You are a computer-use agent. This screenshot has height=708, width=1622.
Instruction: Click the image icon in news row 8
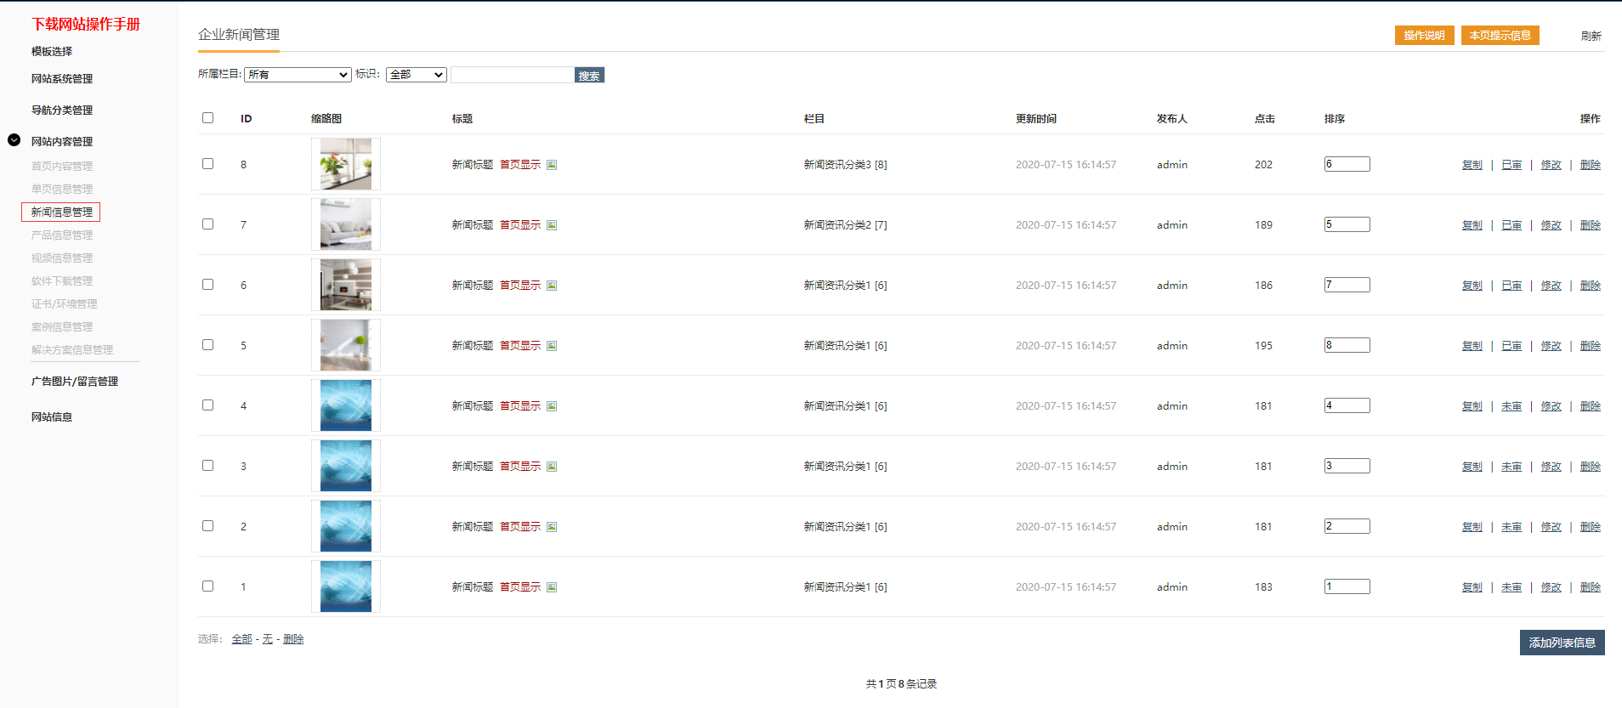tap(552, 165)
